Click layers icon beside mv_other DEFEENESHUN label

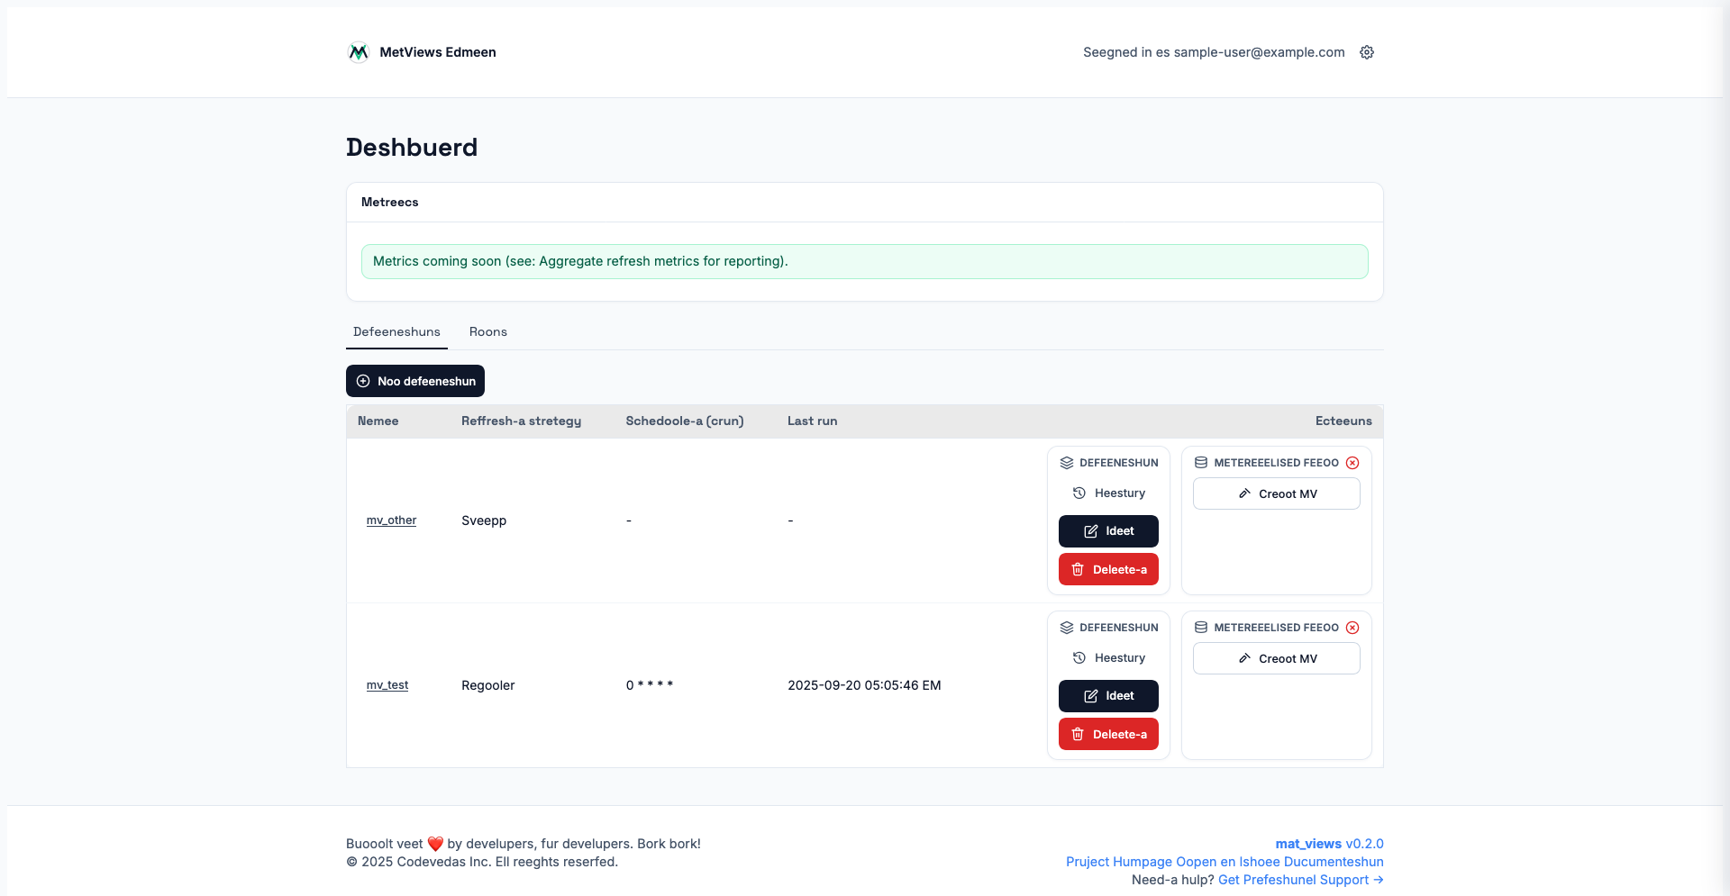[x=1067, y=463]
